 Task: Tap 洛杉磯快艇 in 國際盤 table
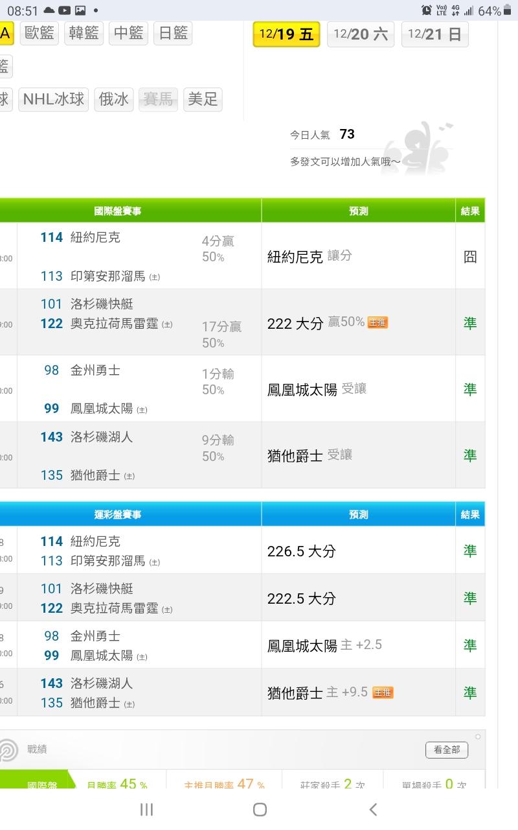pyautogui.click(x=102, y=304)
